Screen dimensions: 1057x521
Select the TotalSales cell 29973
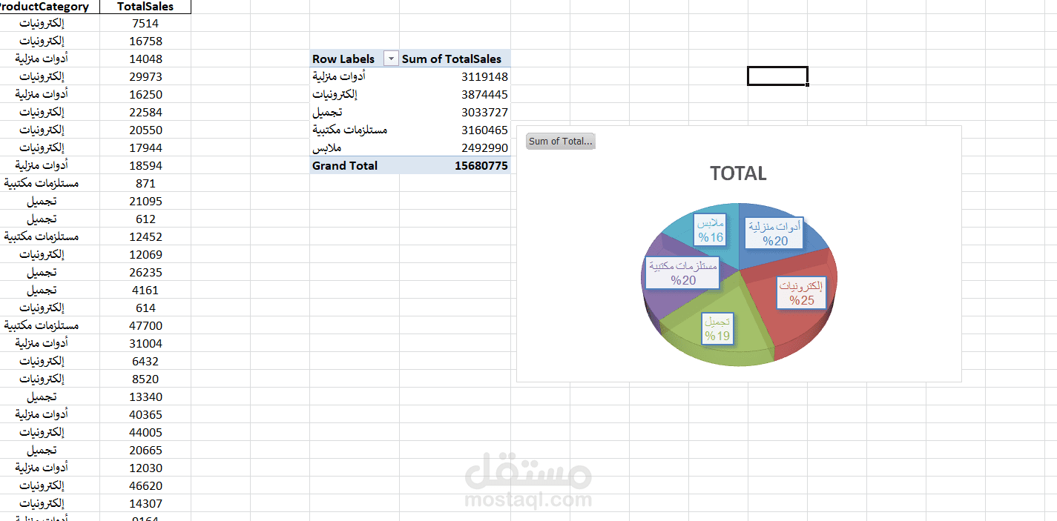point(145,76)
